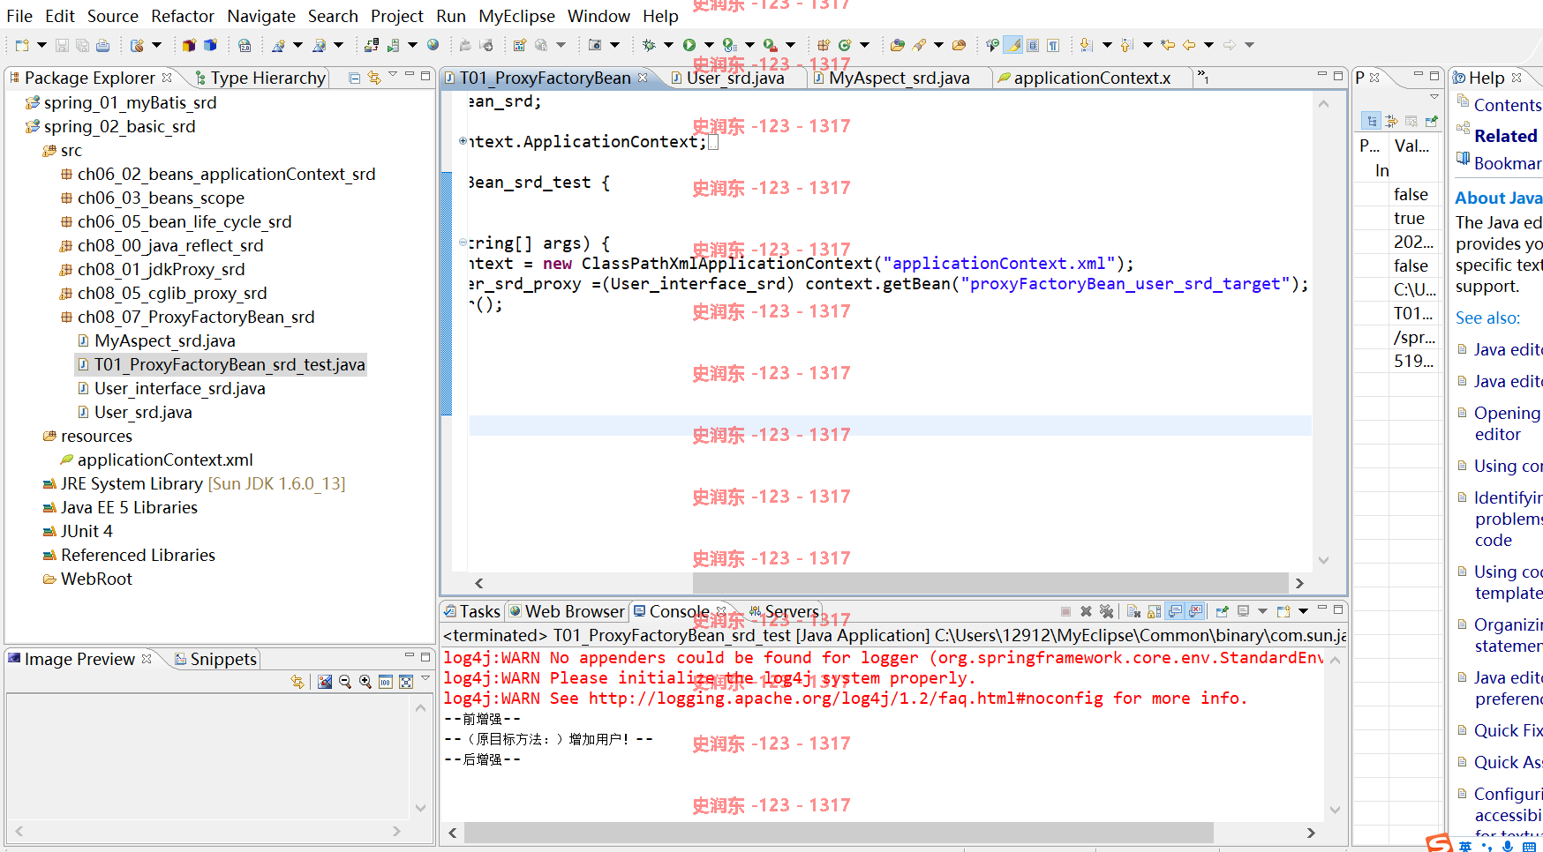Open the Display Selected Console dropdown

(x=1262, y=611)
